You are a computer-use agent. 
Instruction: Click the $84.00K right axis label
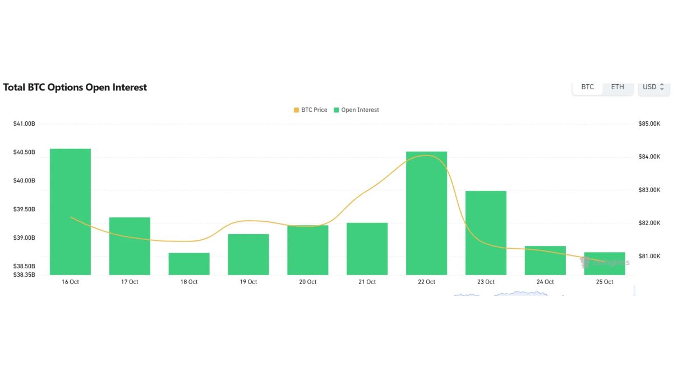[x=649, y=157]
